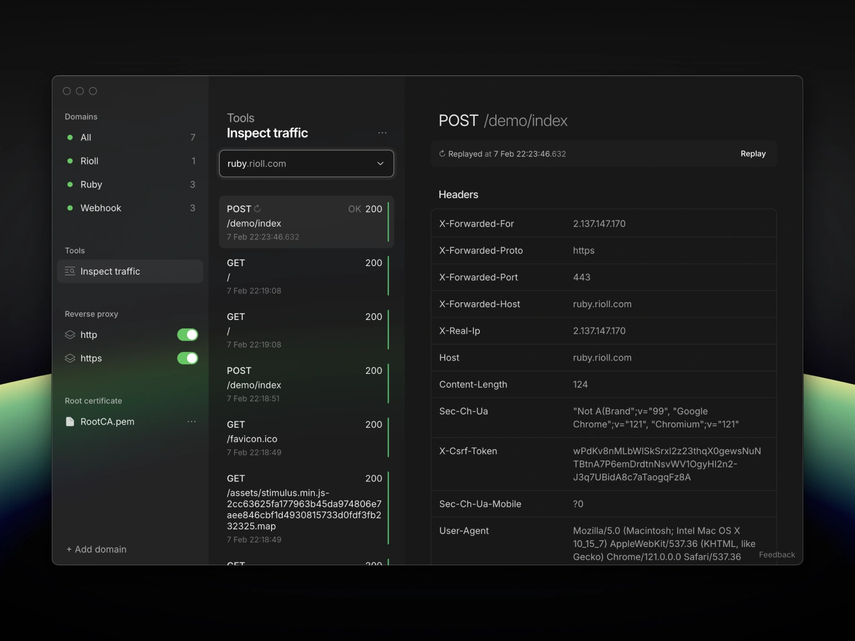Click the Host header ruby.rioll.com value

coord(602,357)
